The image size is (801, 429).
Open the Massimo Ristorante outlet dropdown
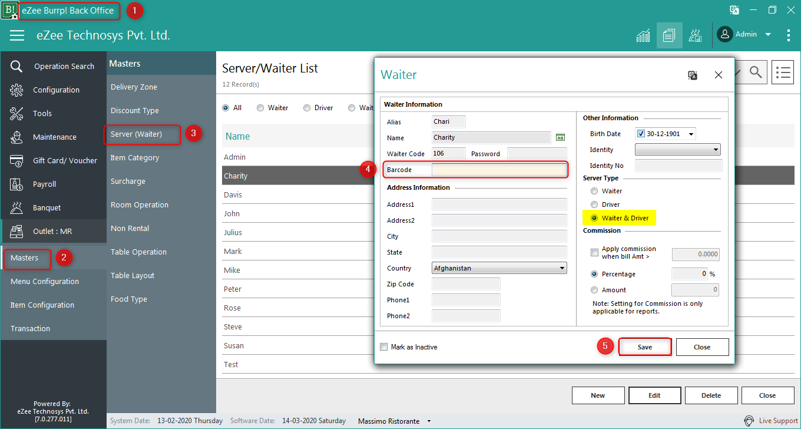click(x=429, y=421)
